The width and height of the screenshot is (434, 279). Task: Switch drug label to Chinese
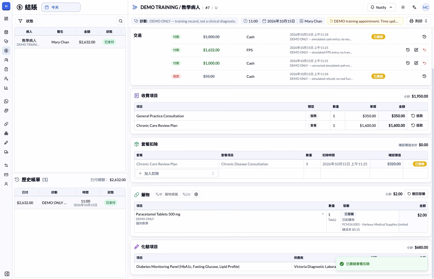tap(159, 194)
